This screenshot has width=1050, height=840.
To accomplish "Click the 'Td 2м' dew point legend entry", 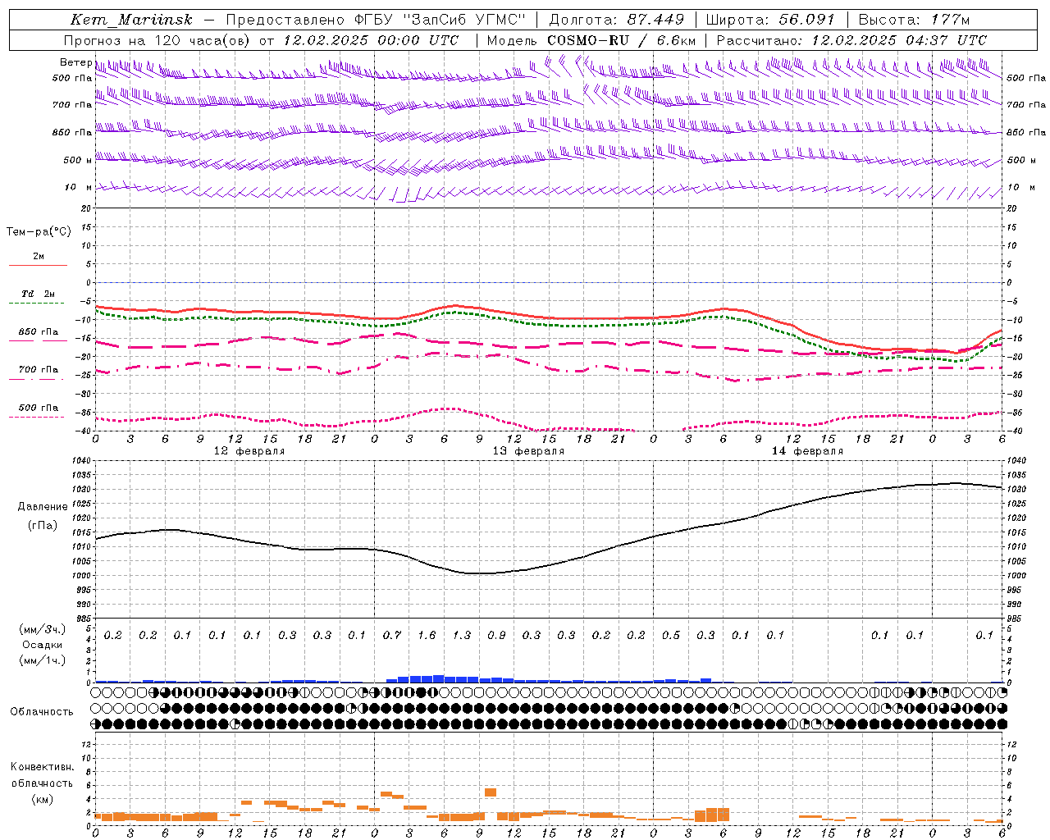I will (x=39, y=294).
